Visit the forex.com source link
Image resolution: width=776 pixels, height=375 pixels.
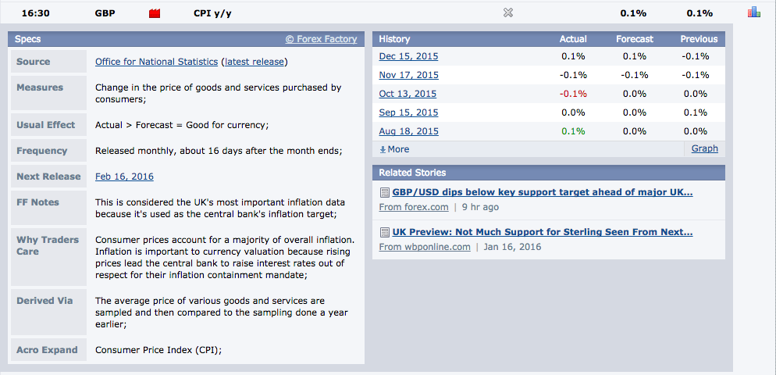point(414,207)
